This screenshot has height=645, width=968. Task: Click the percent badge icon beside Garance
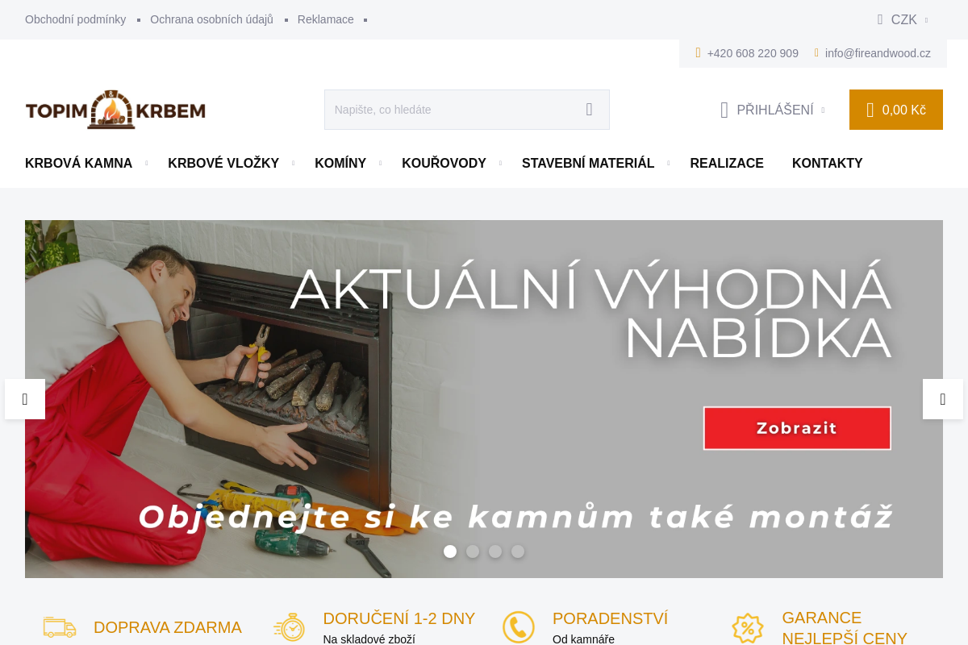click(748, 627)
